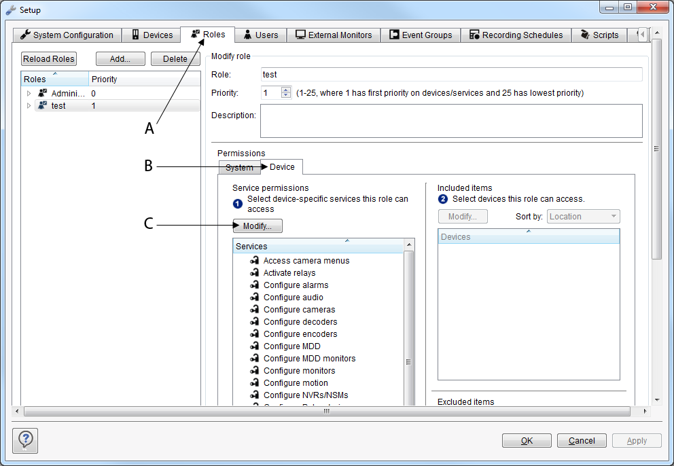The width and height of the screenshot is (674, 466).
Task: Click the System Configuration wrench icon
Action: click(x=24, y=35)
